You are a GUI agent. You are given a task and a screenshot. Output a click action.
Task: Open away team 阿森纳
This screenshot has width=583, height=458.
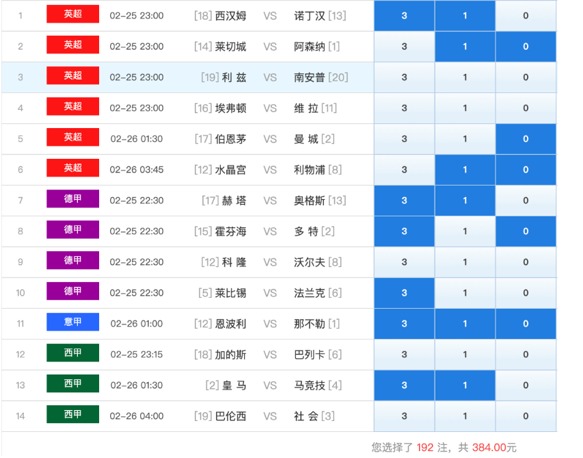[310, 47]
